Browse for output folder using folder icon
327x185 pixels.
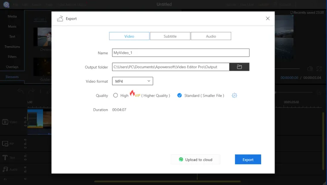(x=239, y=67)
